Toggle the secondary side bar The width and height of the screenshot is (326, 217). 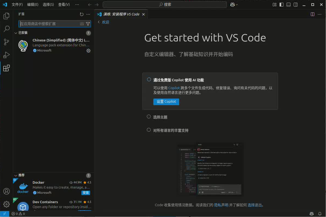(296, 5)
